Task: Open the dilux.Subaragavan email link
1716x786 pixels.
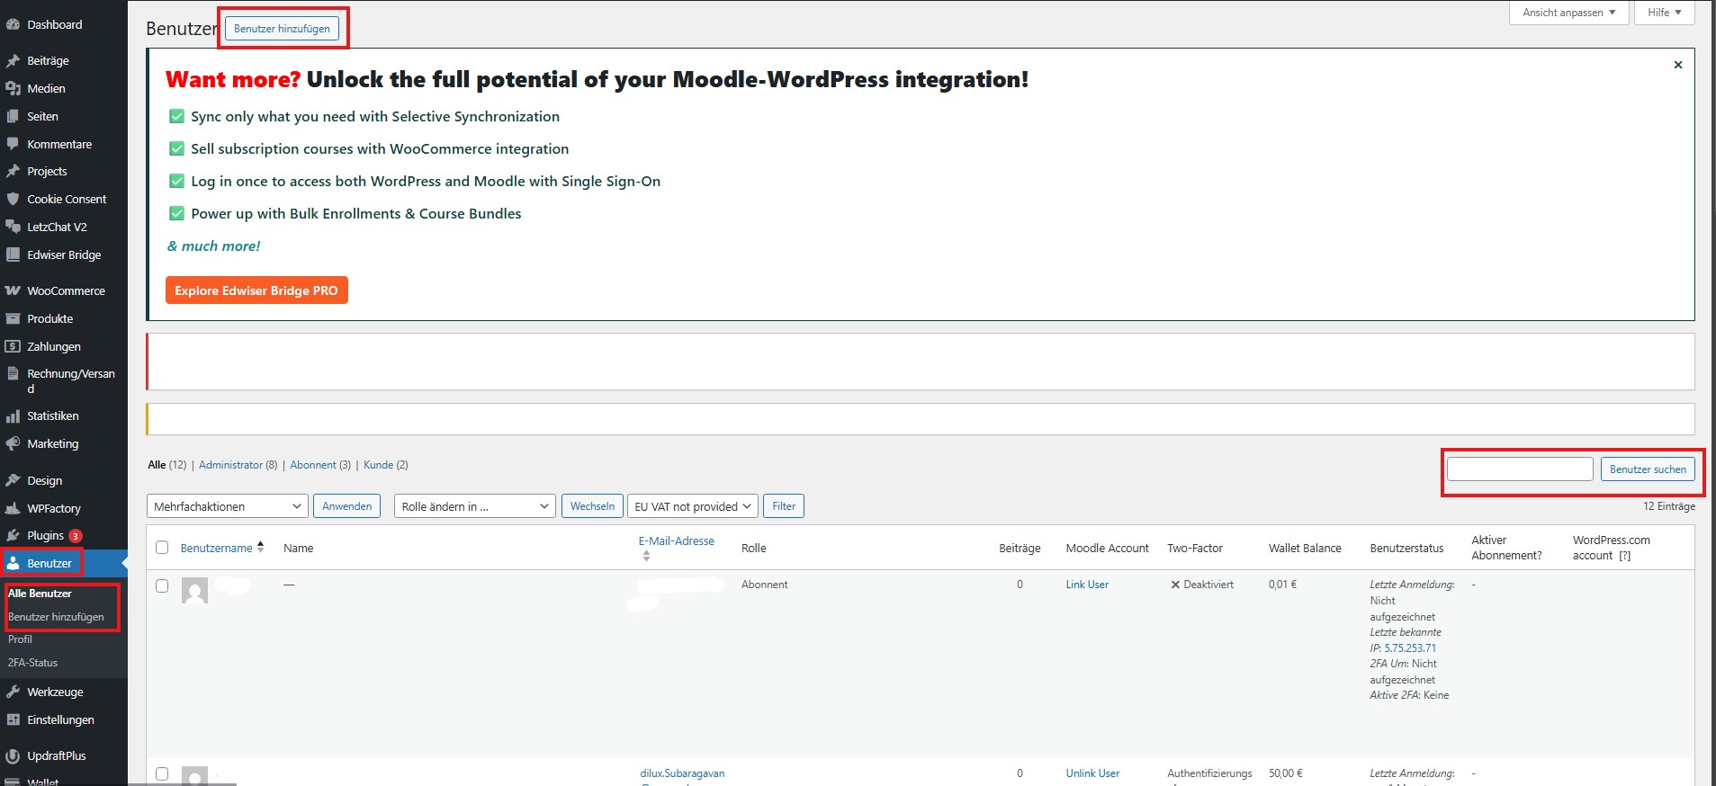Action: [x=682, y=773]
